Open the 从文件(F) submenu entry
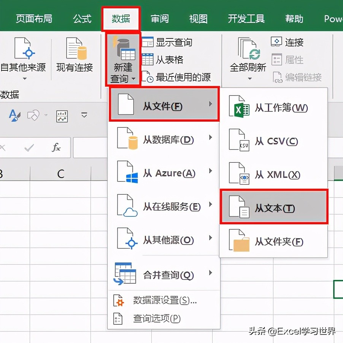The height and width of the screenshot is (343, 343). [x=164, y=105]
